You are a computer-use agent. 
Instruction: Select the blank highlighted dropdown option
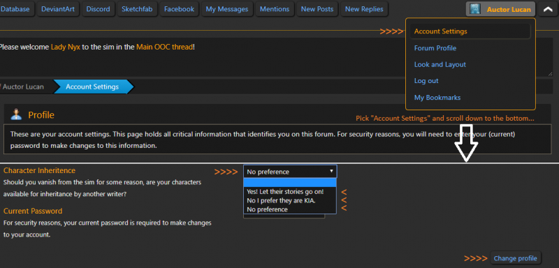290,183
